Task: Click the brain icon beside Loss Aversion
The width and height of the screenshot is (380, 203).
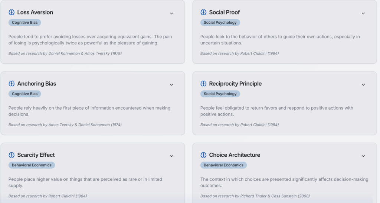Action: 12,12
